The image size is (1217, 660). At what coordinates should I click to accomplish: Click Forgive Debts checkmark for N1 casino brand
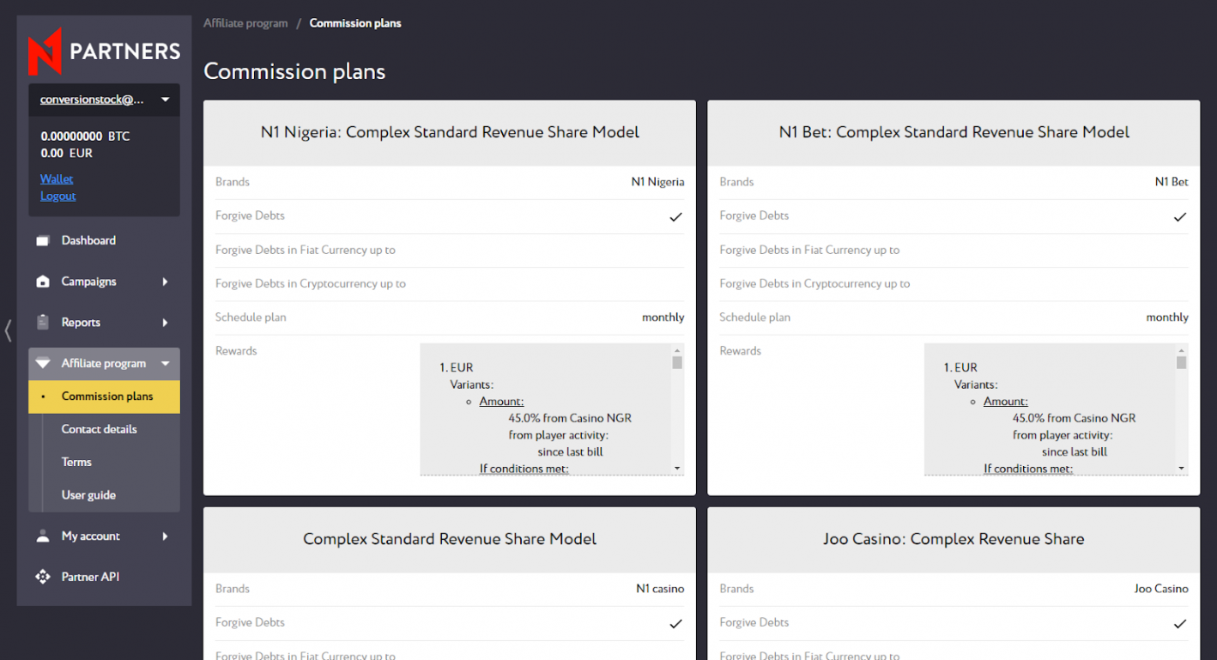coord(675,624)
